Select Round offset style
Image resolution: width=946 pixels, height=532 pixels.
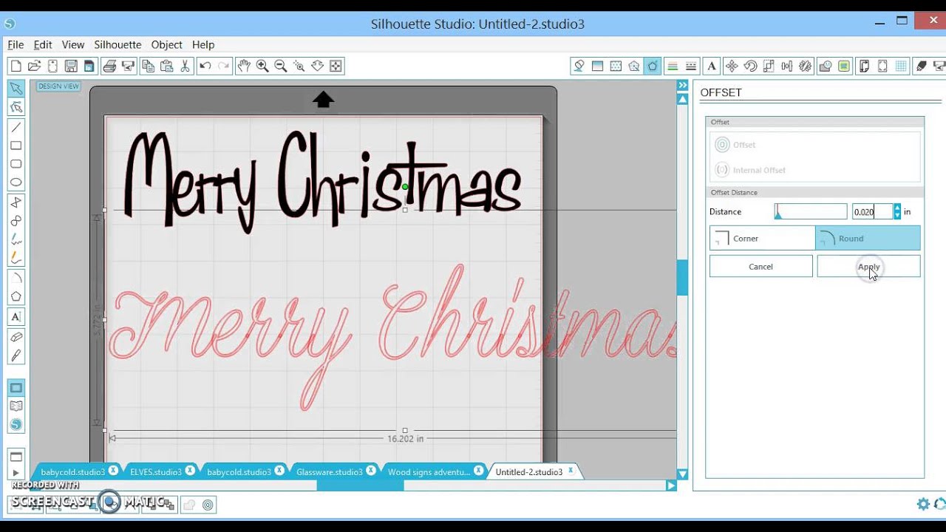coord(868,238)
